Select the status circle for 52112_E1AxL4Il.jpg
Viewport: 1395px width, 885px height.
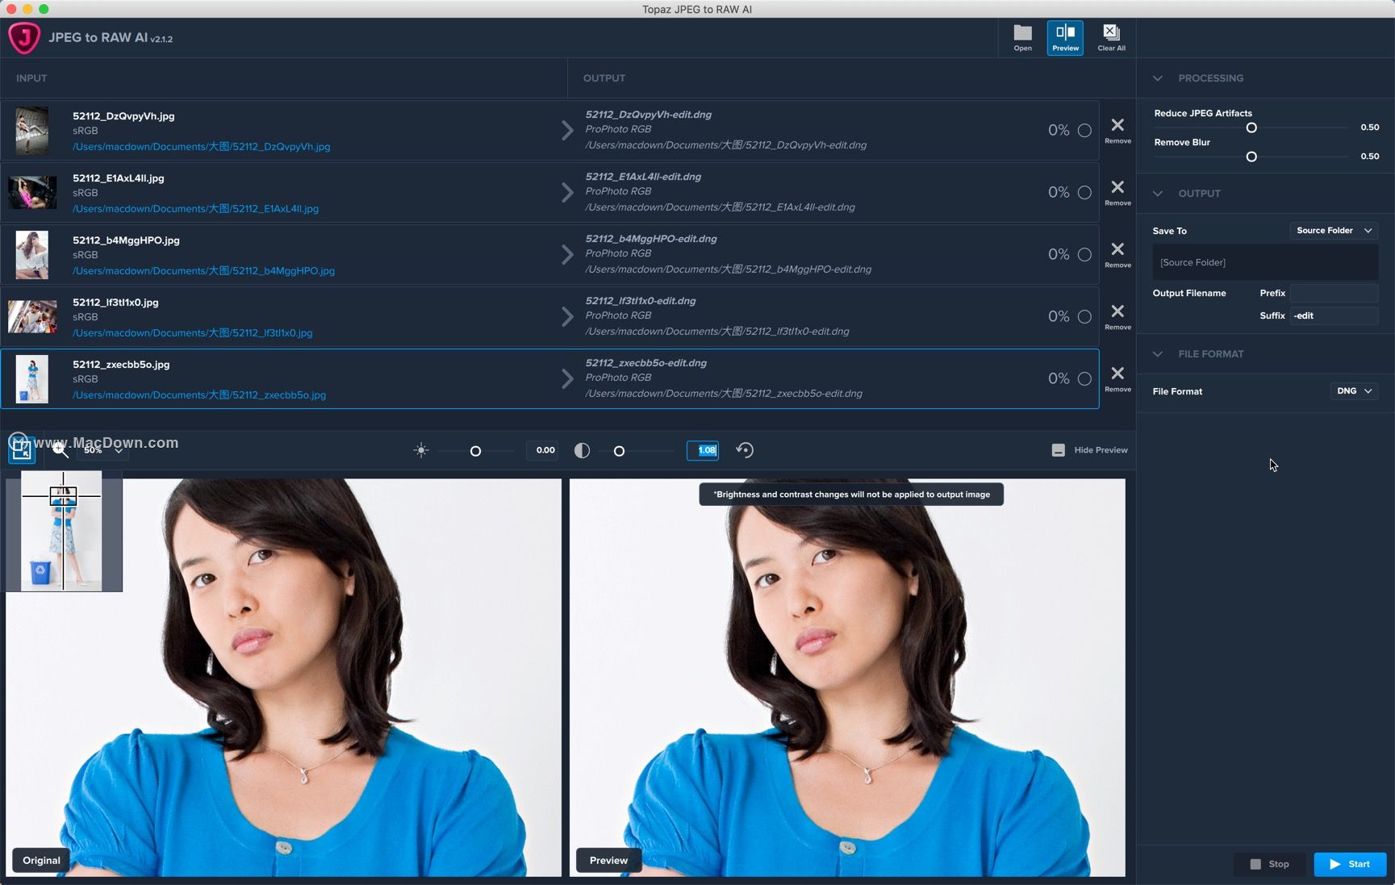[x=1084, y=193]
